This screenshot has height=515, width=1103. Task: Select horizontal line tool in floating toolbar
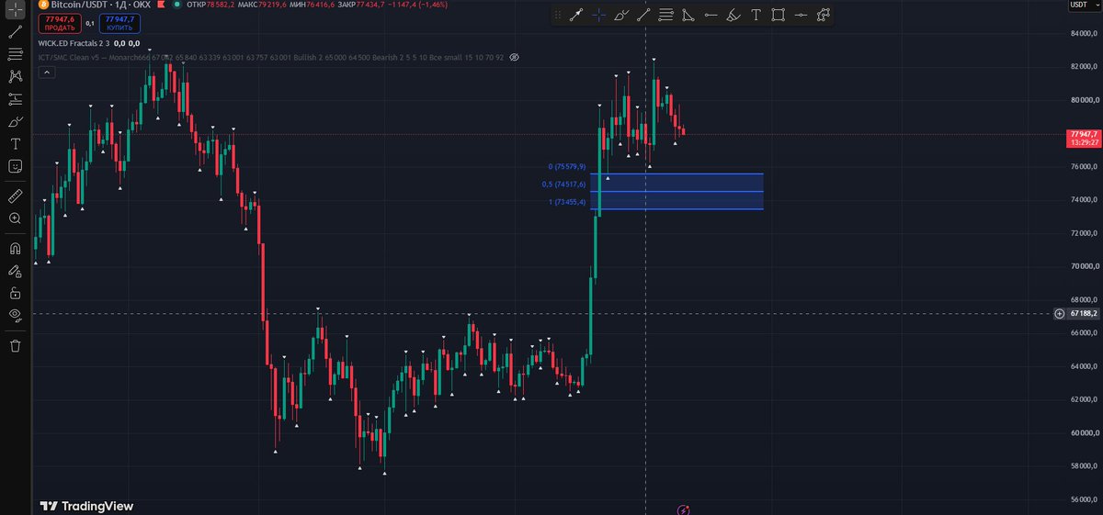tap(801, 15)
